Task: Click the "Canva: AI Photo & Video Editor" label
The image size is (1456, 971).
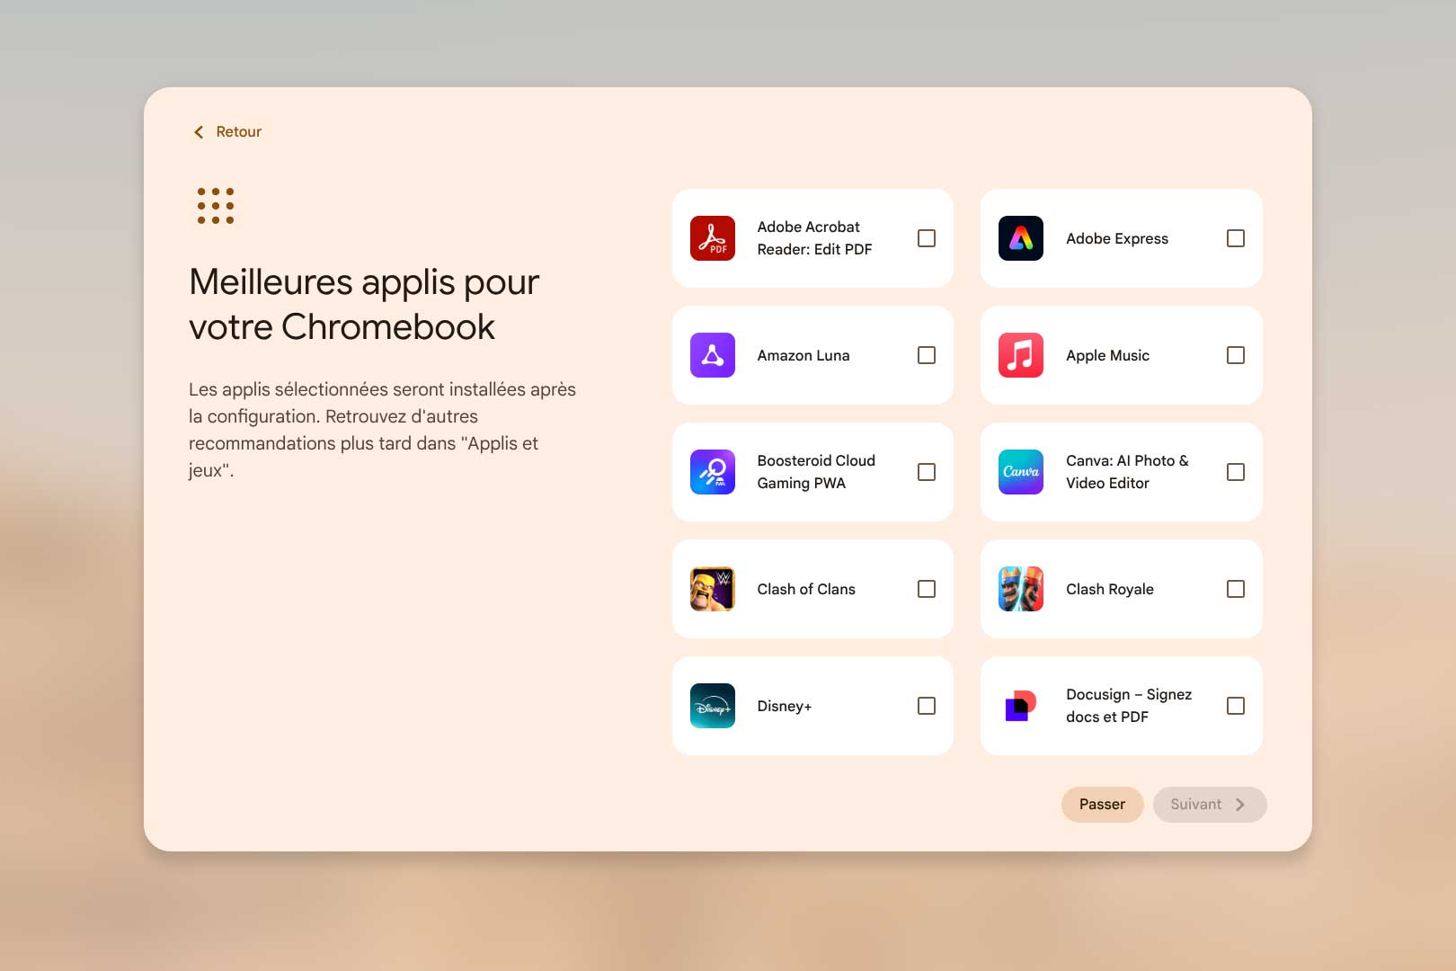Action: click(1127, 472)
